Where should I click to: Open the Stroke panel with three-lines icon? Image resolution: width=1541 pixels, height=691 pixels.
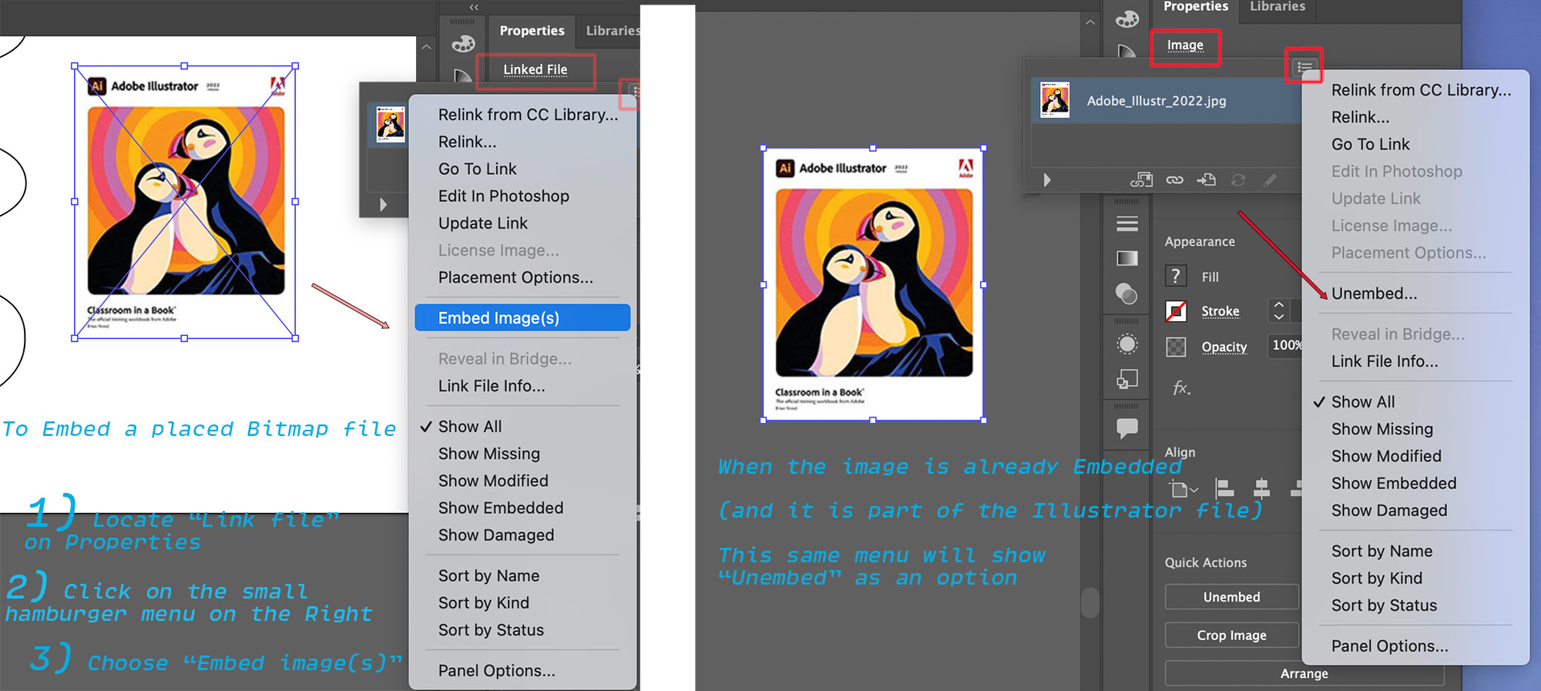pyautogui.click(x=1127, y=224)
